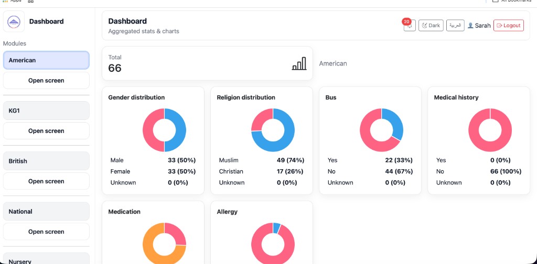
Task: Click the Medical history No value 66 (100%)
Action: [x=506, y=171]
